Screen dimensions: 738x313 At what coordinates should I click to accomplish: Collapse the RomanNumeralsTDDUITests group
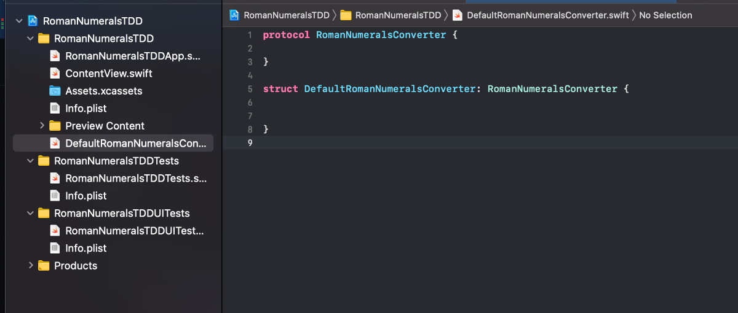[31, 214]
